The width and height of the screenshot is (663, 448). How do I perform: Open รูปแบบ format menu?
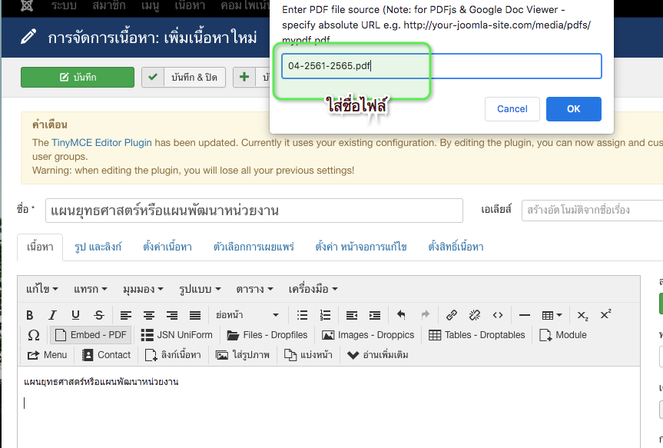point(200,290)
